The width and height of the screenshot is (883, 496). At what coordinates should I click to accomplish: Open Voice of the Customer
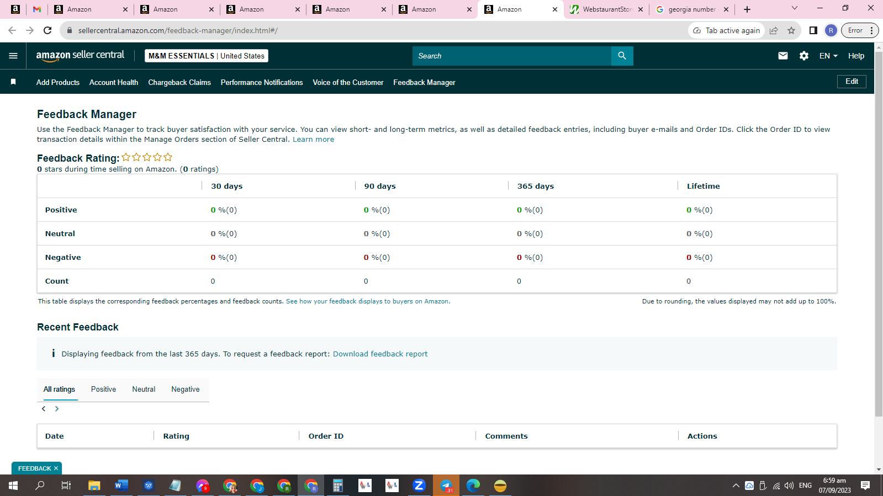(348, 82)
